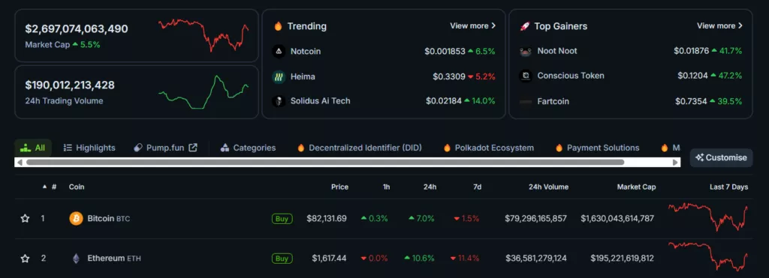769x278 pixels.
Task: Click the Buy button for Bitcoin
Action: 282,219
